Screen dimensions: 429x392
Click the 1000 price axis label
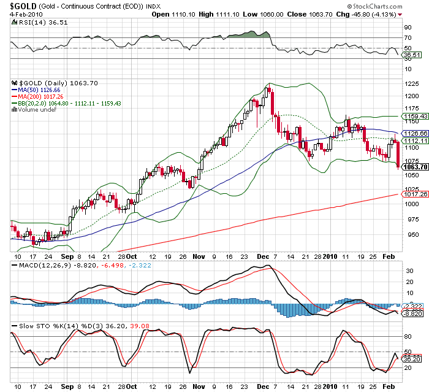(x=411, y=204)
